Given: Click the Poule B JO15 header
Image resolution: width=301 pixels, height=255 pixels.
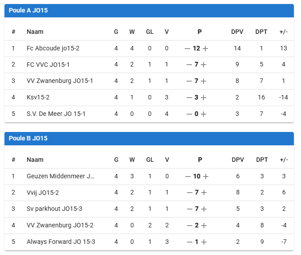Looking at the screenshot, I should [28, 138].
